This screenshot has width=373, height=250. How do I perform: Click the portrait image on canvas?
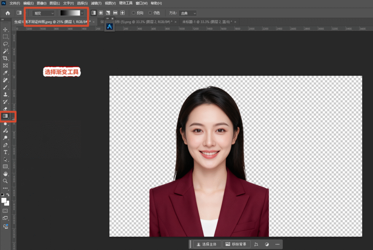pyautogui.click(x=209, y=162)
